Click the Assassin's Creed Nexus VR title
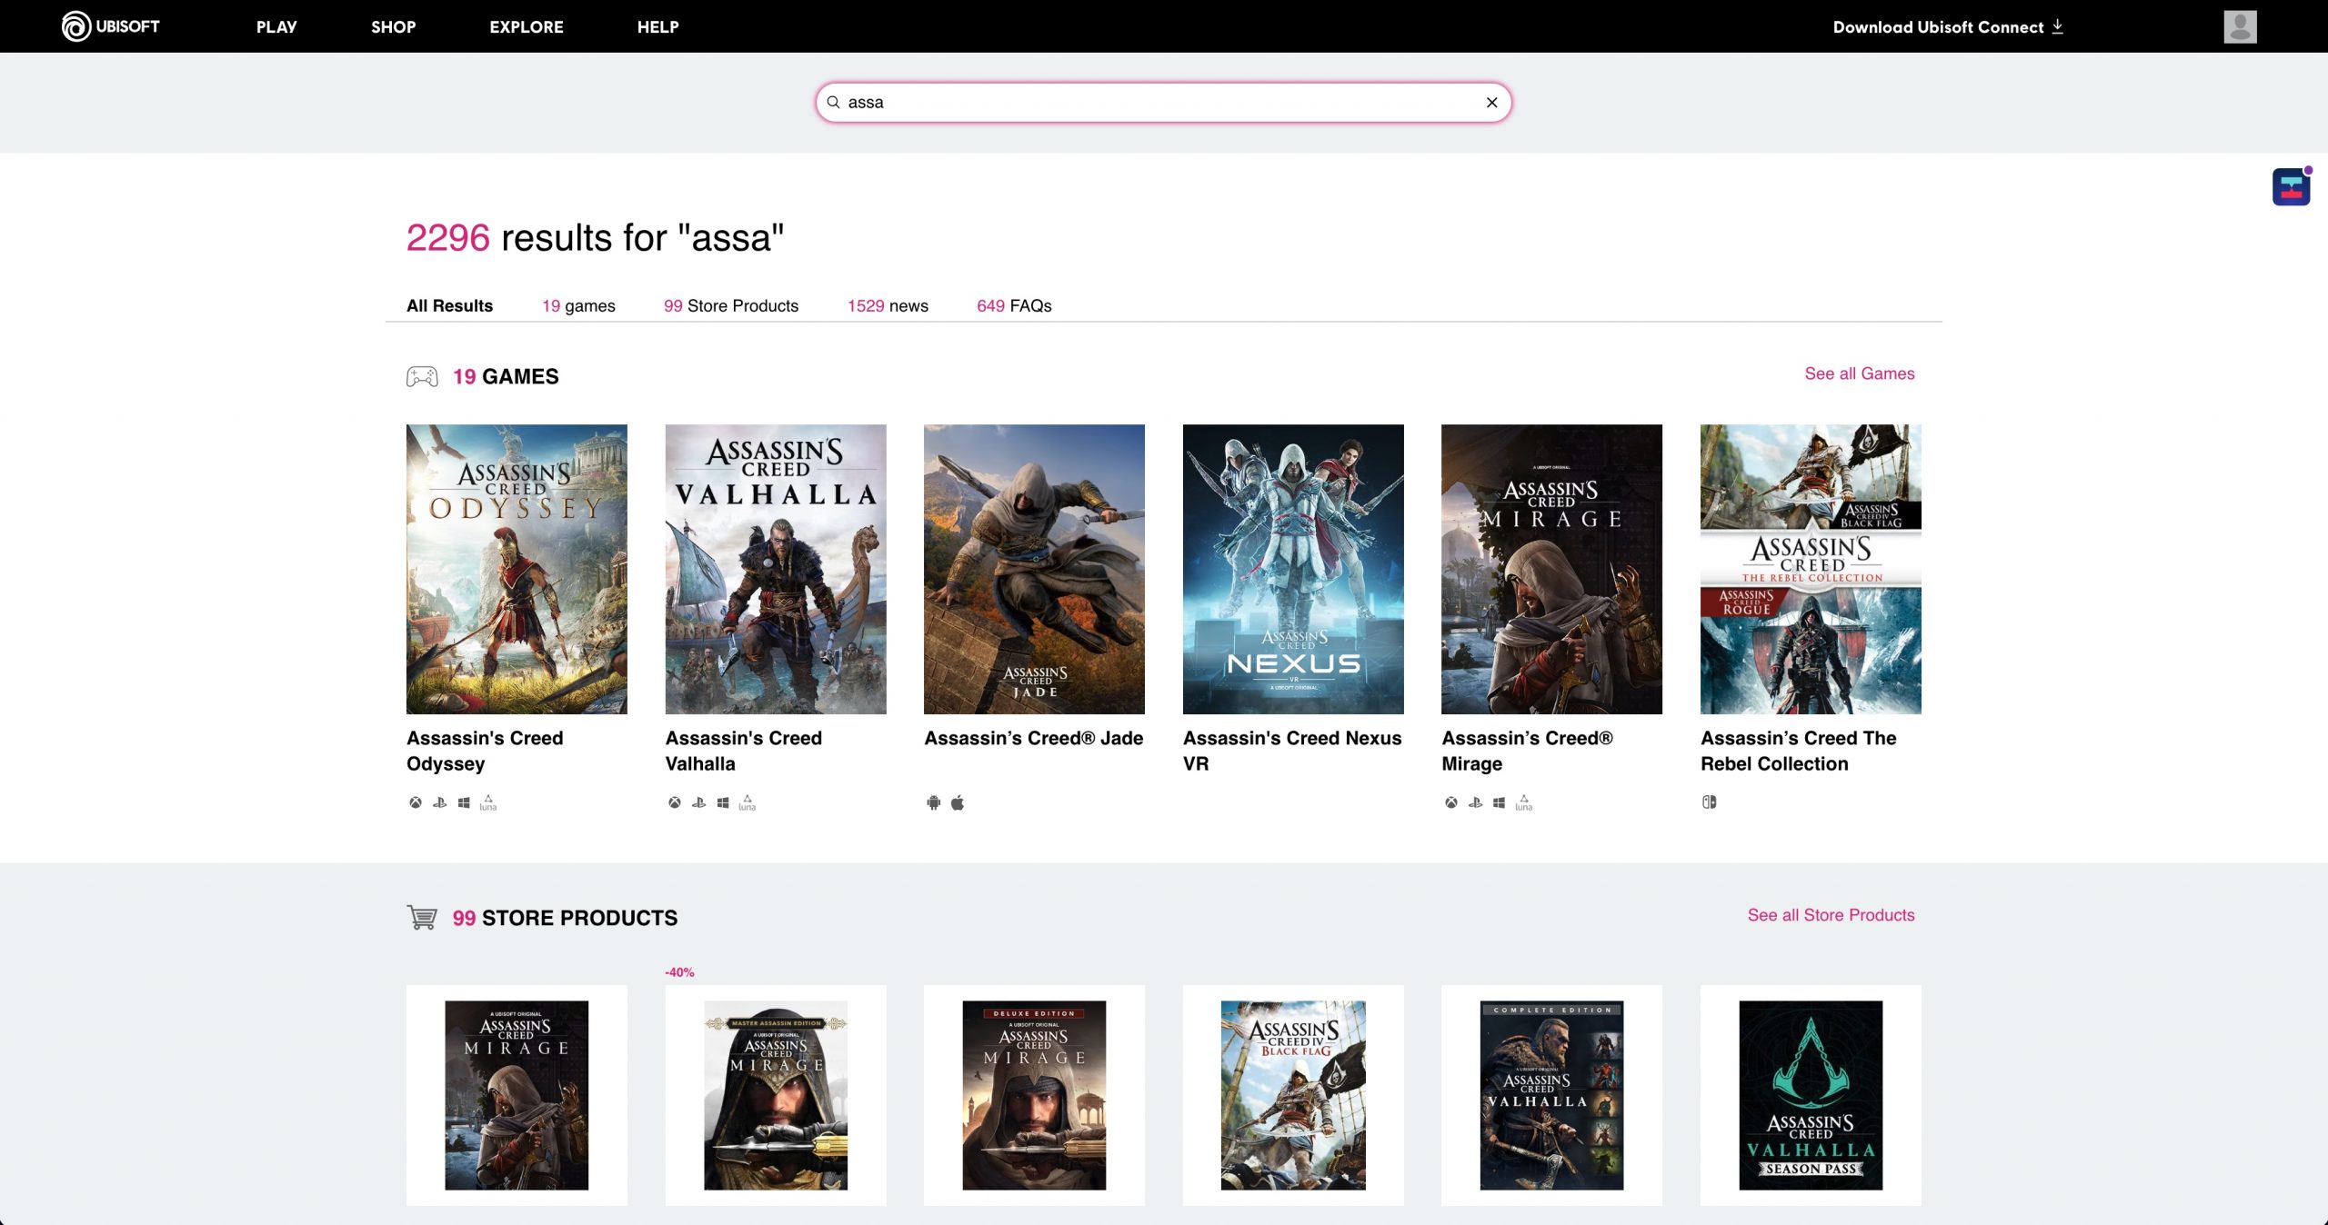The height and width of the screenshot is (1225, 2328). coord(1292,751)
